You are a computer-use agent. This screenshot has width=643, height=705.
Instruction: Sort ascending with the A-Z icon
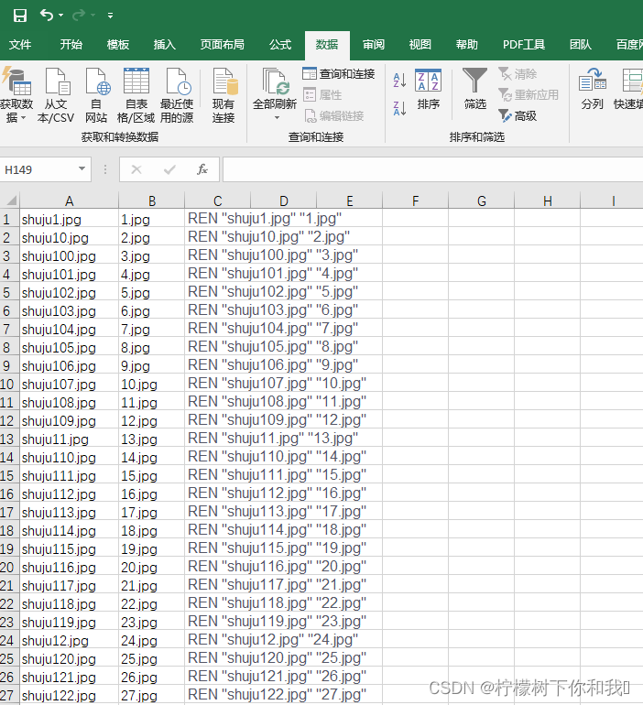coord(399,80)
